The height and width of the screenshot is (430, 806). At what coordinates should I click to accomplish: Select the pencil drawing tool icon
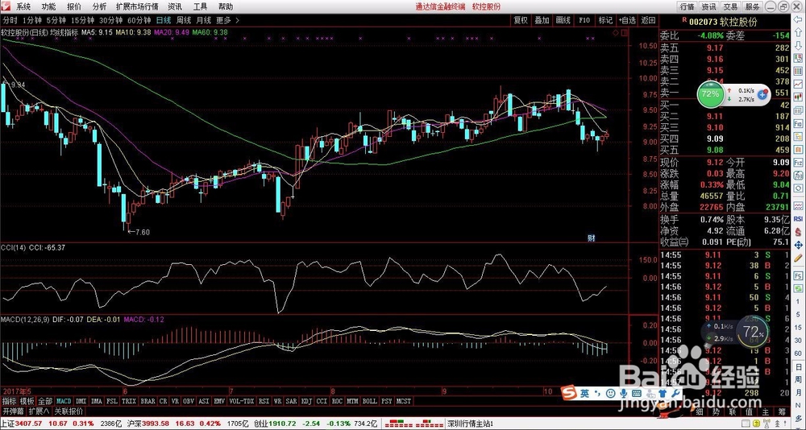point(799,258)
